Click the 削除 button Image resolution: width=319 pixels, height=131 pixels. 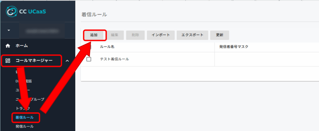click(135, 35)
